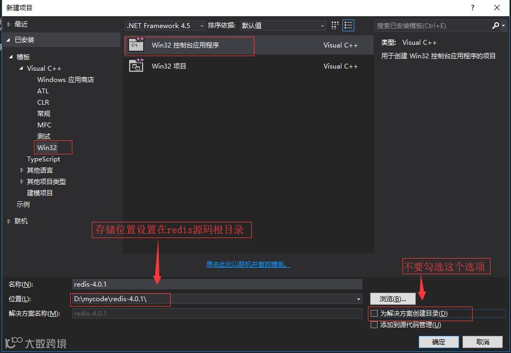Select MFC category

44,125
